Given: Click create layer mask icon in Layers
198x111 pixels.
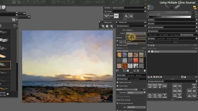Looking at the screenshot, I should tap(182, 77).
